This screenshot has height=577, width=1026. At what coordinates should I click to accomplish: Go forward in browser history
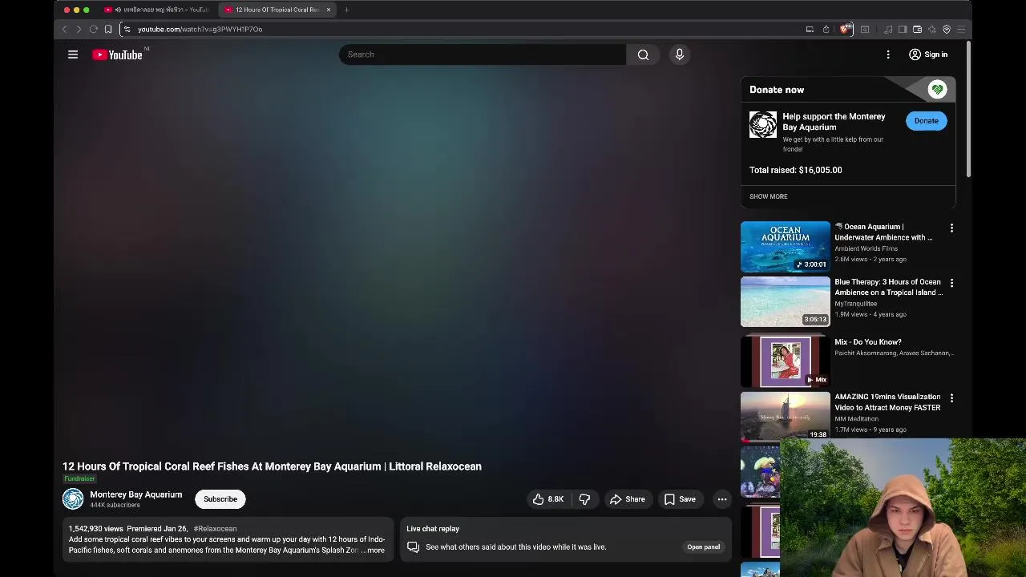click(x=79, y=30)
